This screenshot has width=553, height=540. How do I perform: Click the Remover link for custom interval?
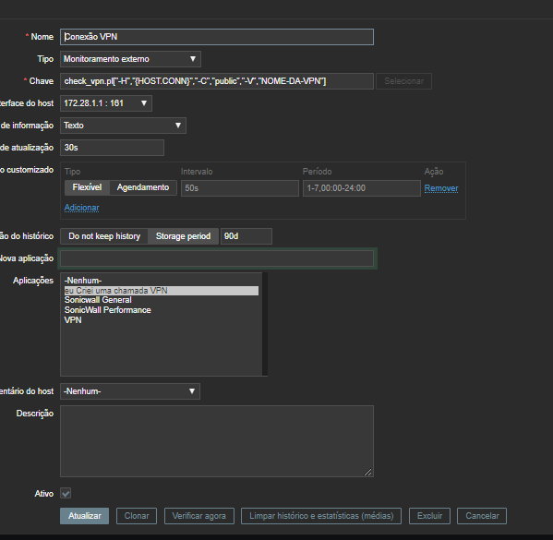point(441,188)
